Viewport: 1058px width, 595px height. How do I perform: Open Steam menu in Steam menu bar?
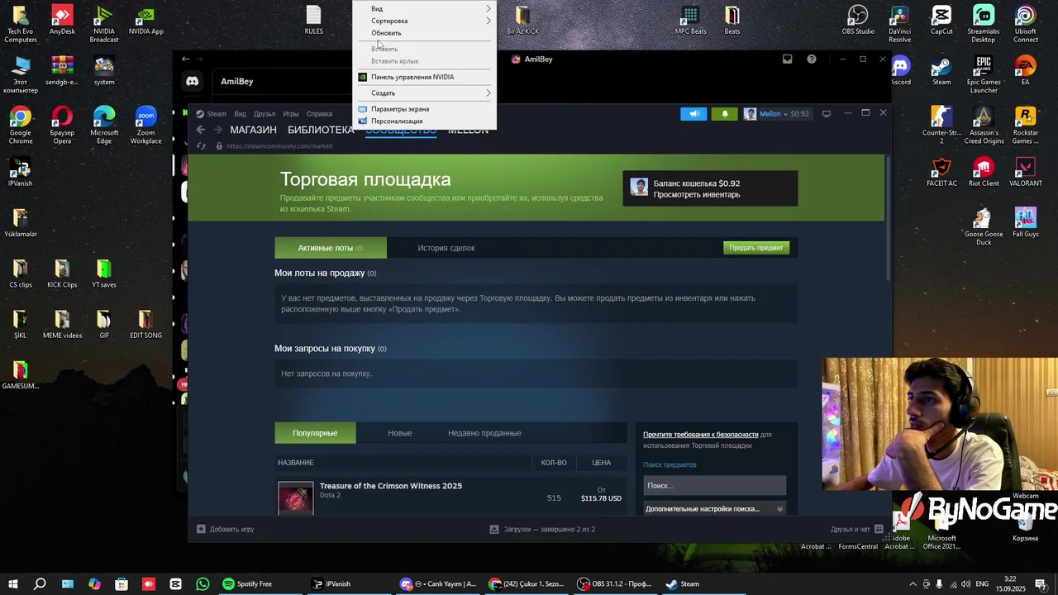[x=217, y=114]
